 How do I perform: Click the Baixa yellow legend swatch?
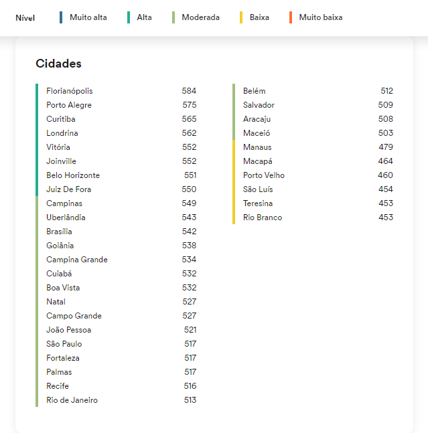[241, 17]
